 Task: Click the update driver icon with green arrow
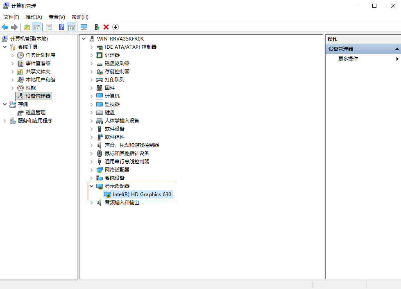[x=97, y=27]
